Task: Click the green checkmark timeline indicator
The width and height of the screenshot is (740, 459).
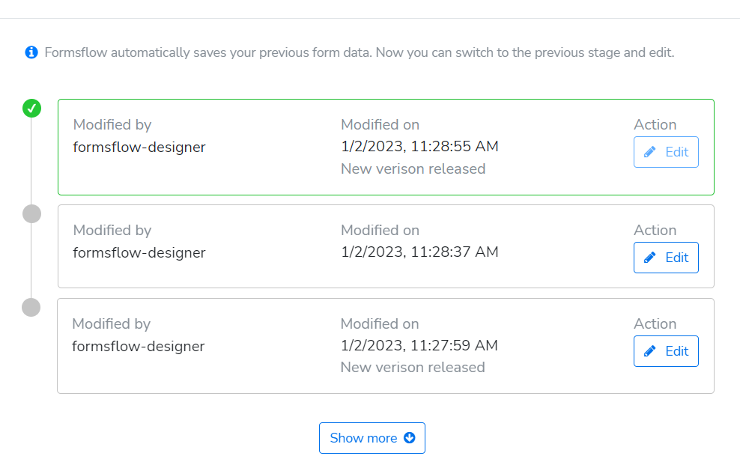Action: tap(31, 108)
